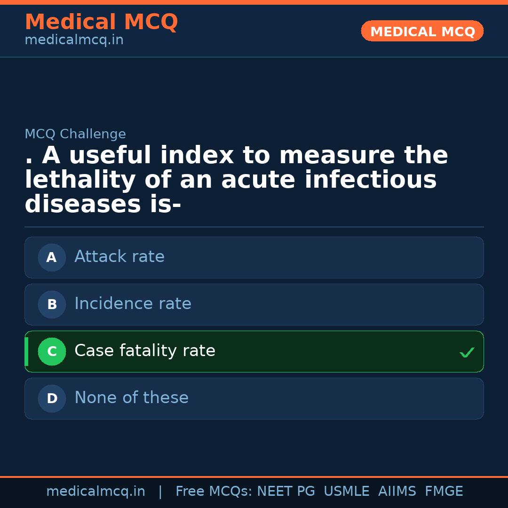Select the None of these answer option

(254, 398)
